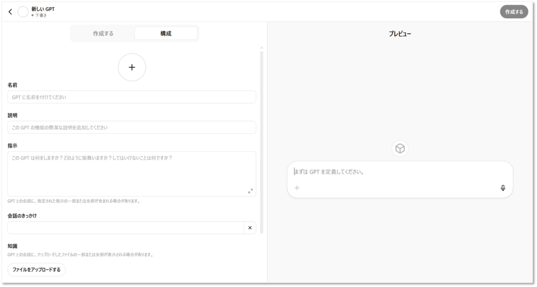This screenshot has width=537, height=287.
Task: Select the 構成 tab
Action: (x=166, y=34)
